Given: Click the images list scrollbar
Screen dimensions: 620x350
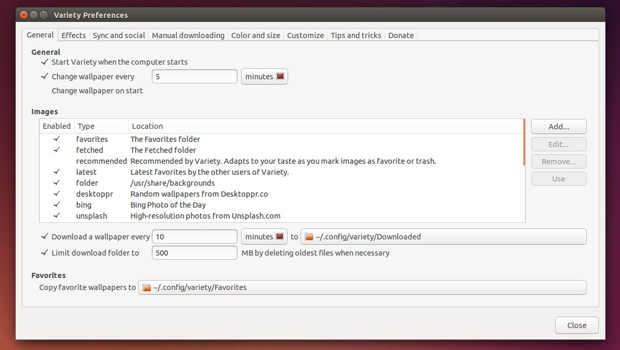Looking at the screenshot, I should pyautogui.click(x=524, y=142).
